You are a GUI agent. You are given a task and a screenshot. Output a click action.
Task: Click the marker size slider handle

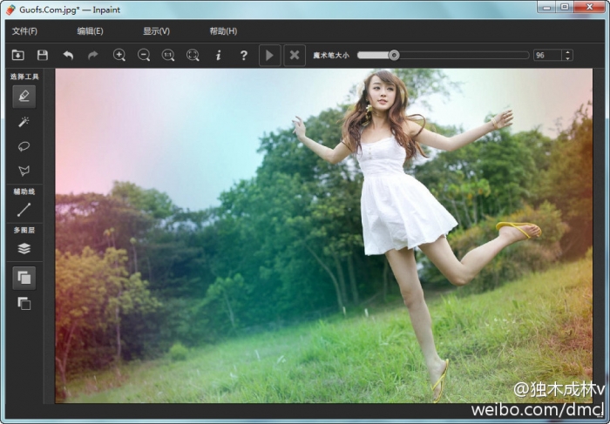(x=394, y=55)
